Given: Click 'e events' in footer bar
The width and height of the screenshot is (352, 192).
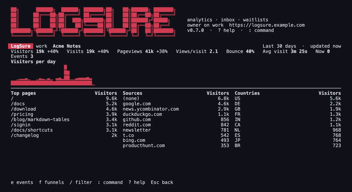Looking at the screenshot, I should point(22,182).
